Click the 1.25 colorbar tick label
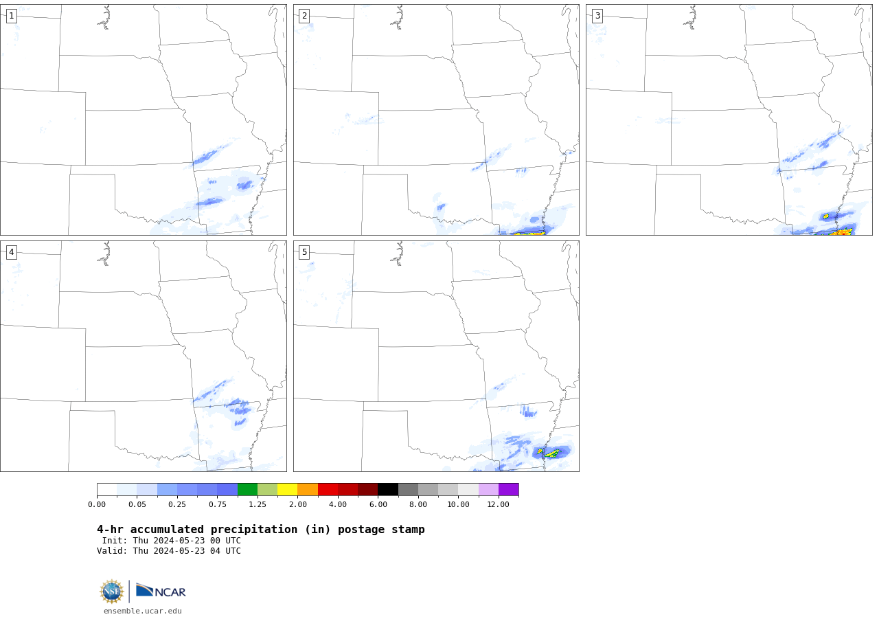The image size is (879, 619). pyautogui.click(x=258, y=504)
